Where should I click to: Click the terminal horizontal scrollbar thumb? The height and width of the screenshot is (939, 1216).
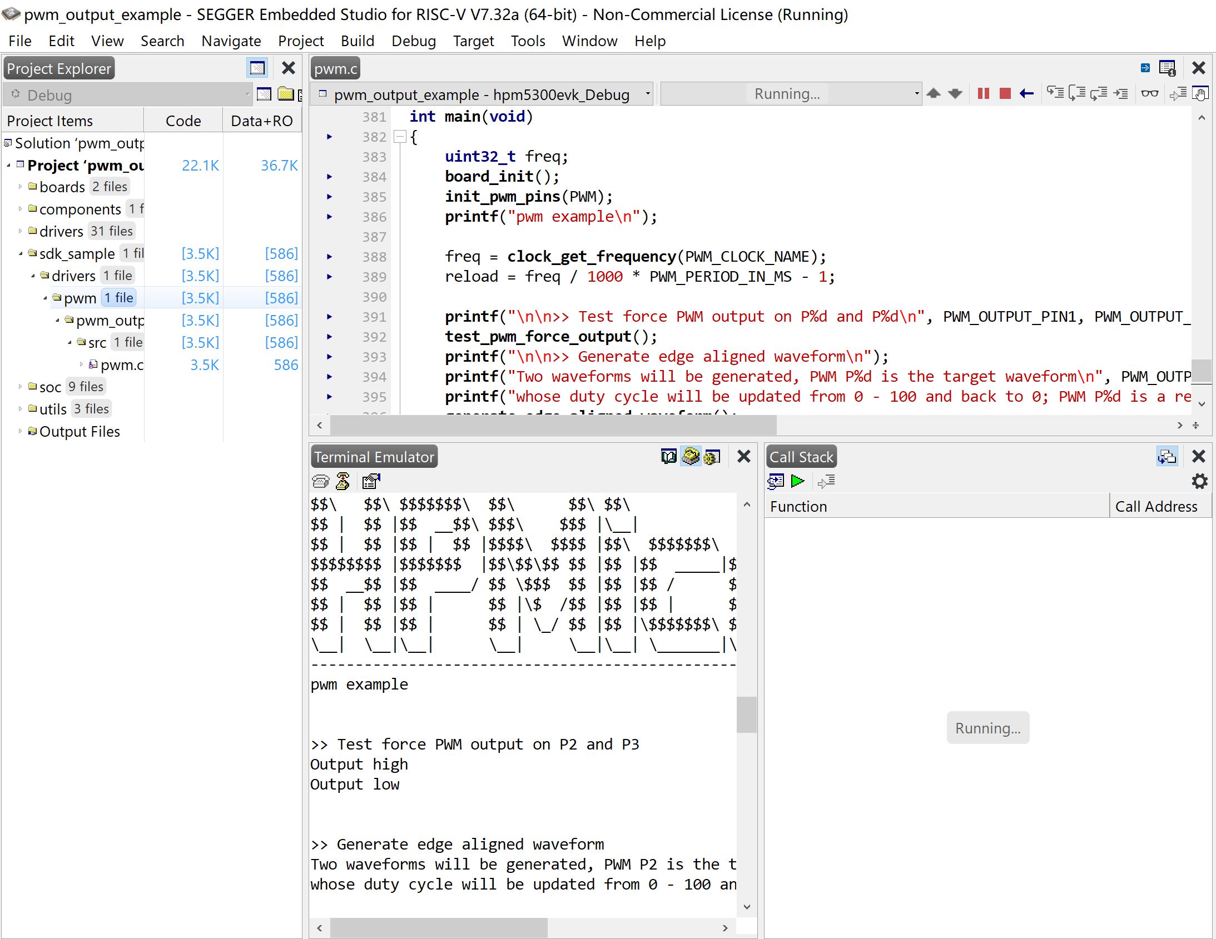click(439, 927)
